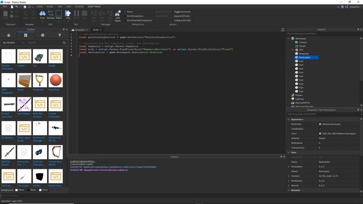Click the Select tool icon in the ribbon
Screen dimensions: 363x204
point(59,14)
